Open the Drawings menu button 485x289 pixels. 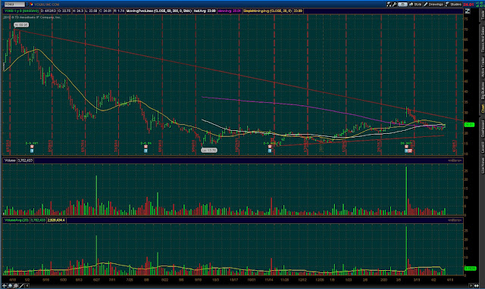tap(433, 5)
